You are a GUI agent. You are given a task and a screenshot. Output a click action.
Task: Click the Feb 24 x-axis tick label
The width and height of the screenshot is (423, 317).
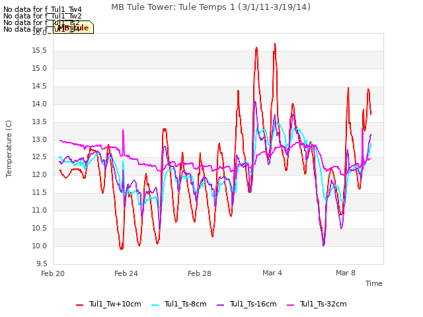tap(126, 273)
